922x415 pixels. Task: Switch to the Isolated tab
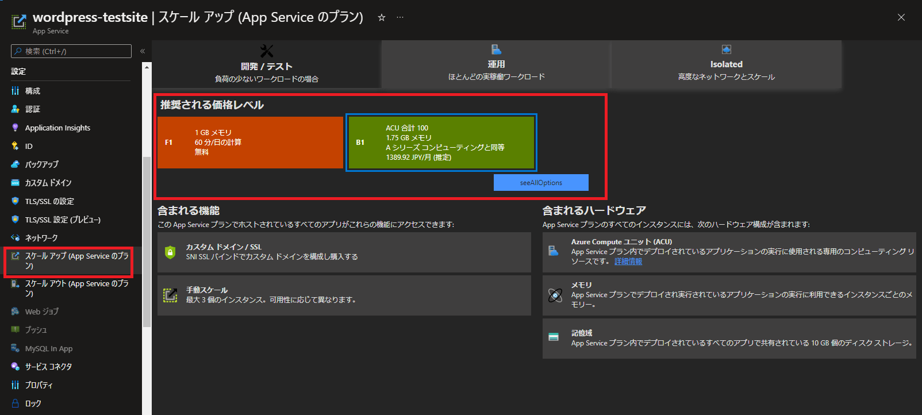point(727,64)
